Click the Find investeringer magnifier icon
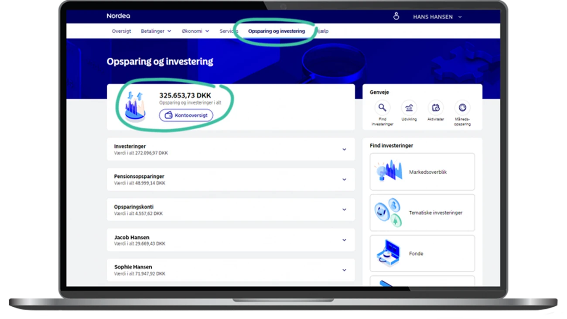This screenshot has width=567, height=319. [382, 107]
